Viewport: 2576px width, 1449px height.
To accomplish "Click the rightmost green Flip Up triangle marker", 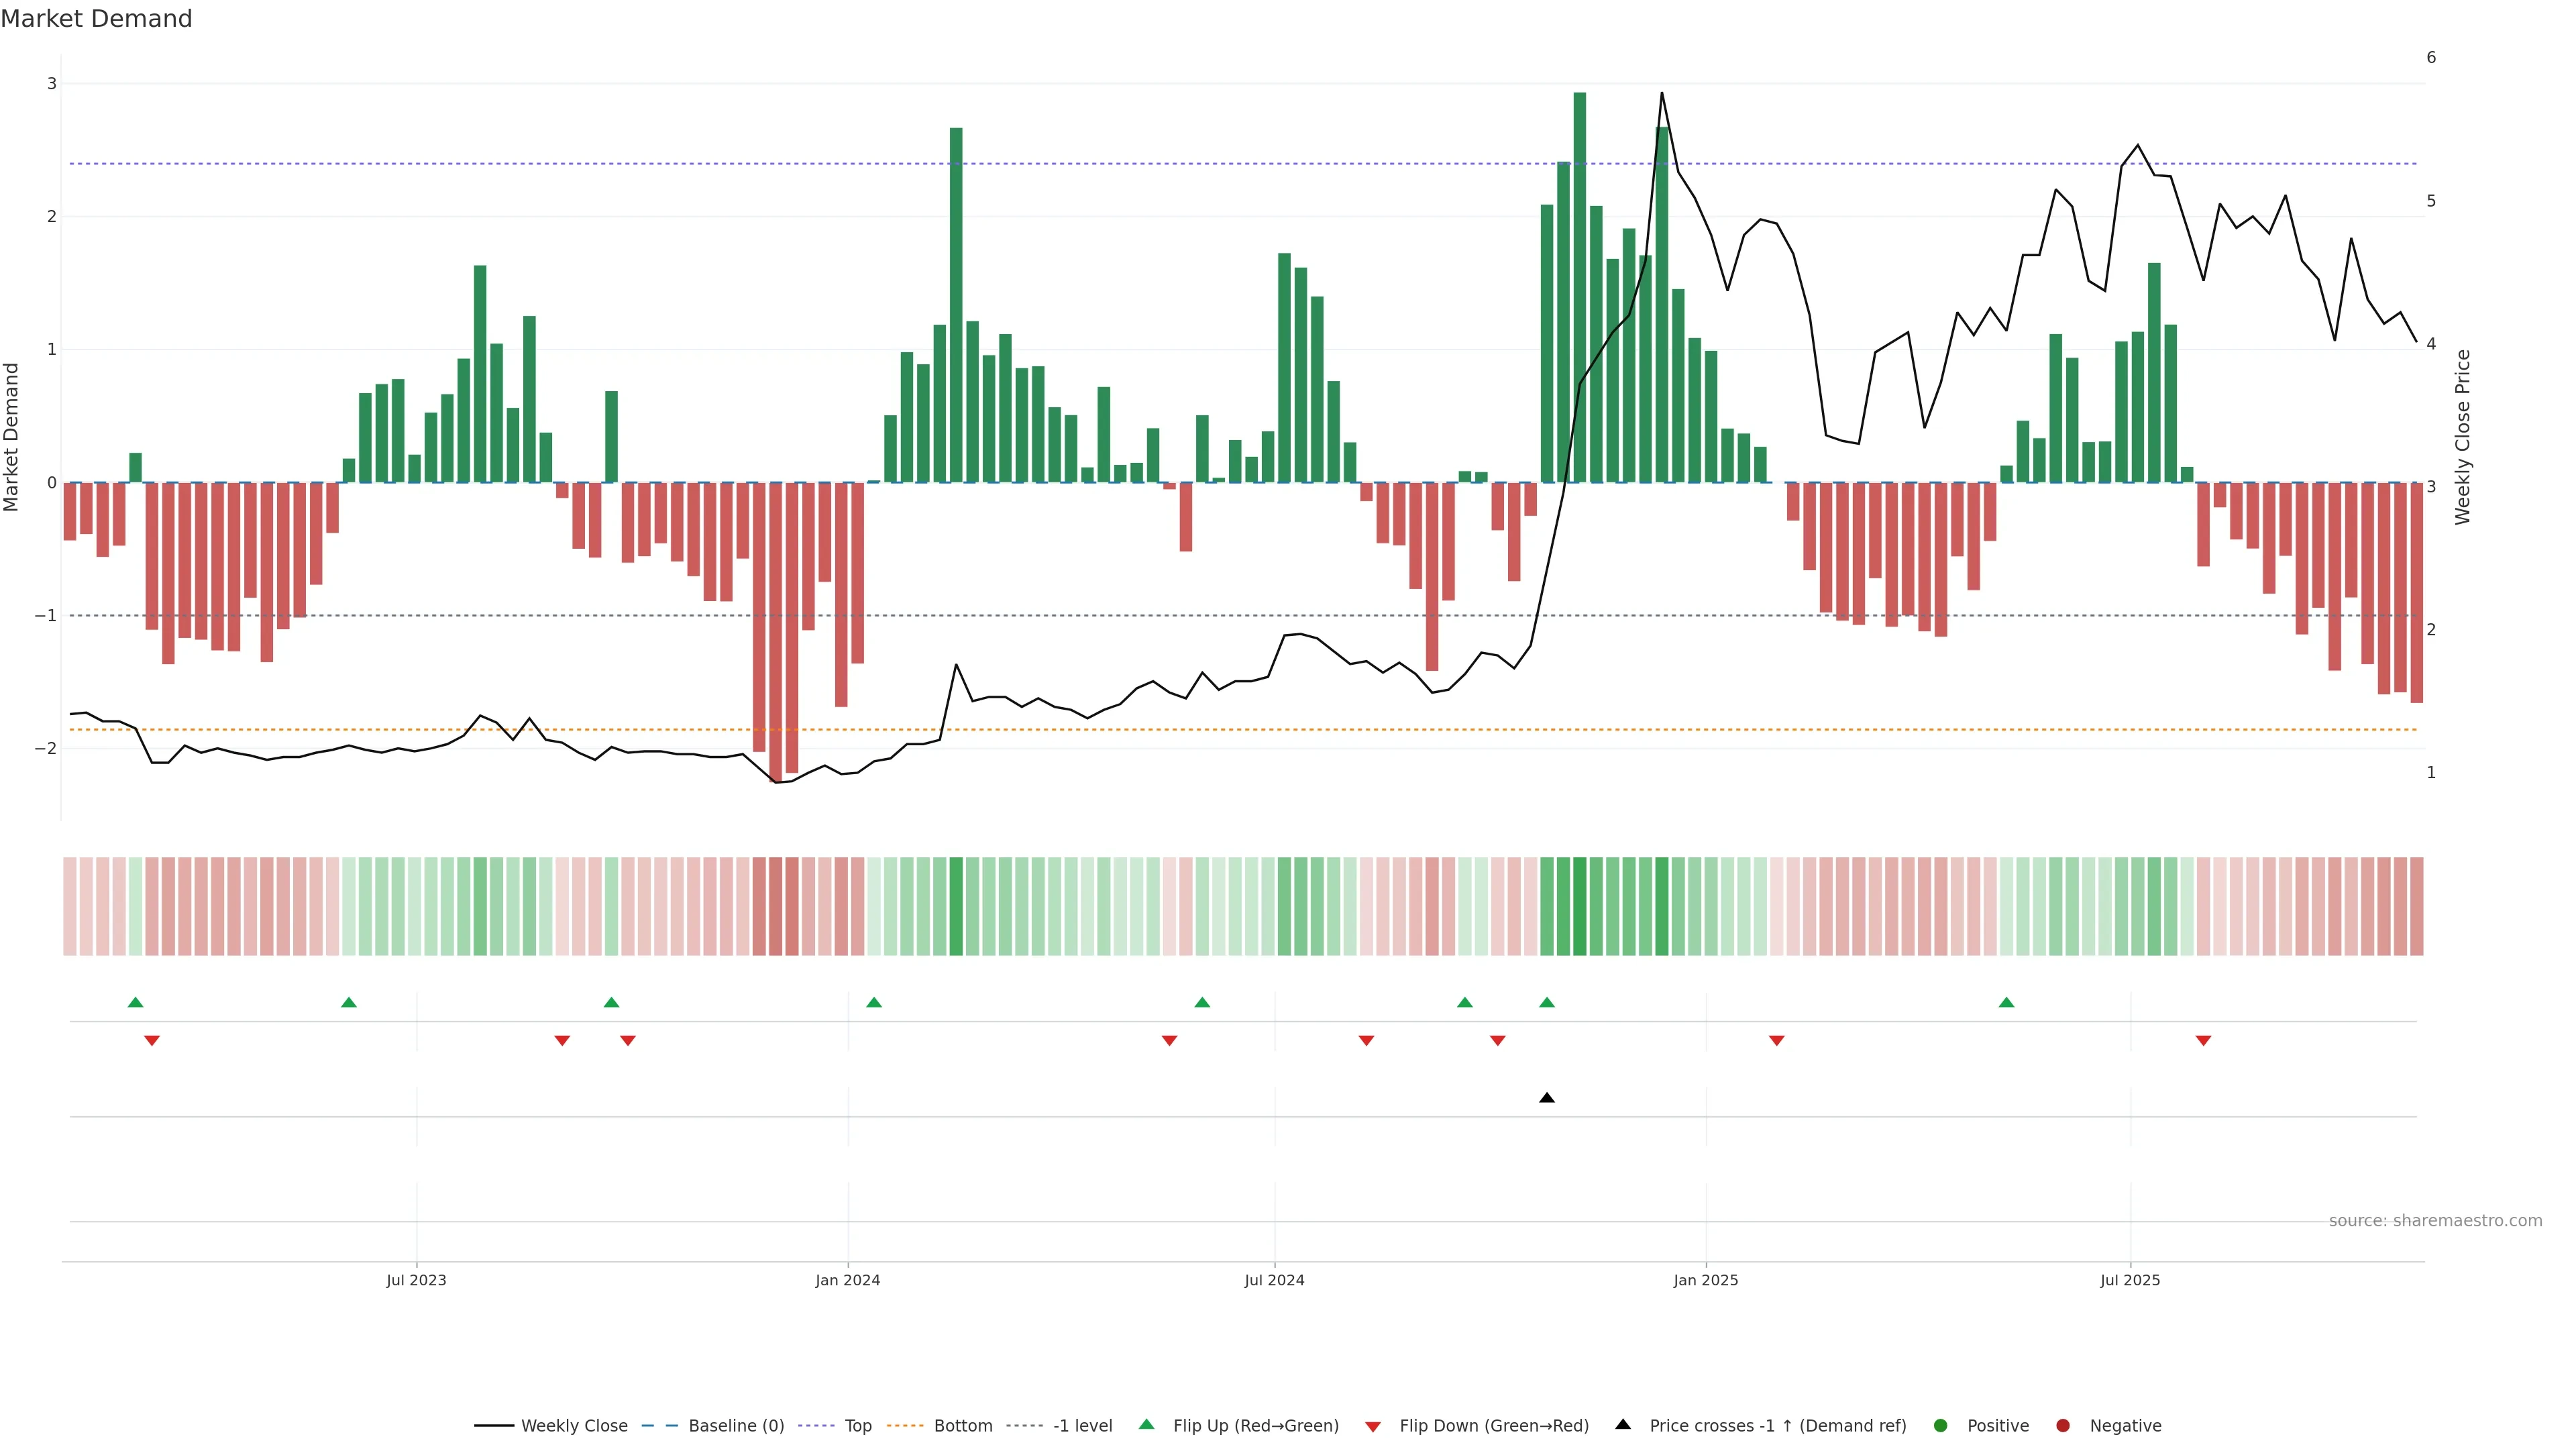I will click(2006, 1002).
